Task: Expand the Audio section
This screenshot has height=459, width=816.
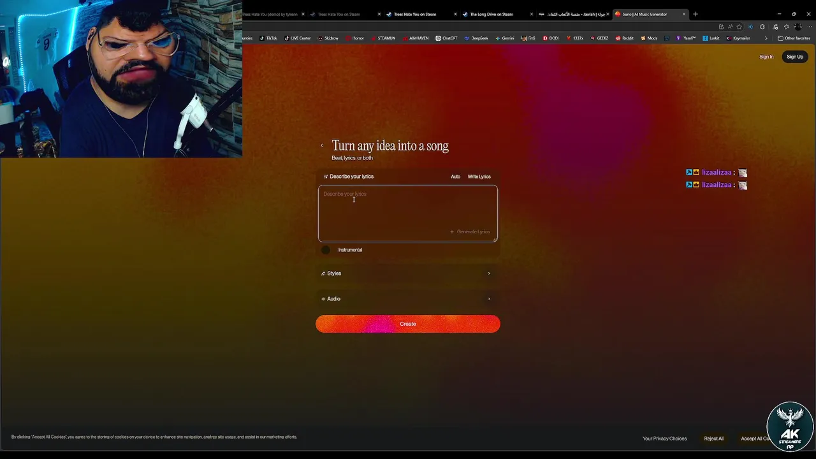Action: pyautogui.click(x=408, y=299)
